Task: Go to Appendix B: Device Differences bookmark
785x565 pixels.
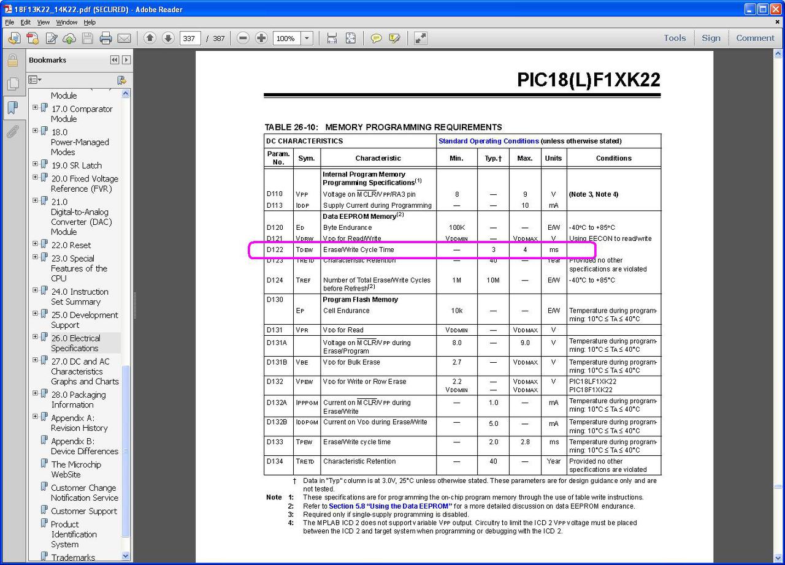Action: pos(85,446)
